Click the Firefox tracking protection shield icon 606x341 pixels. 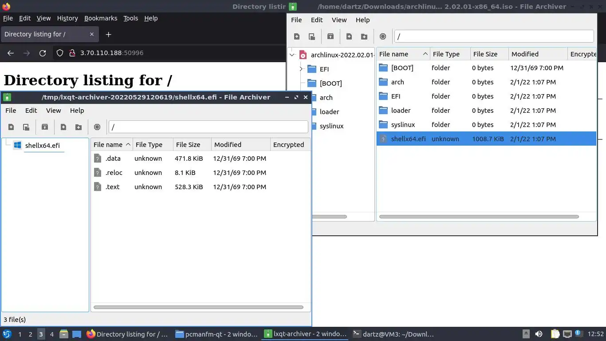click(x=60, y=53)
